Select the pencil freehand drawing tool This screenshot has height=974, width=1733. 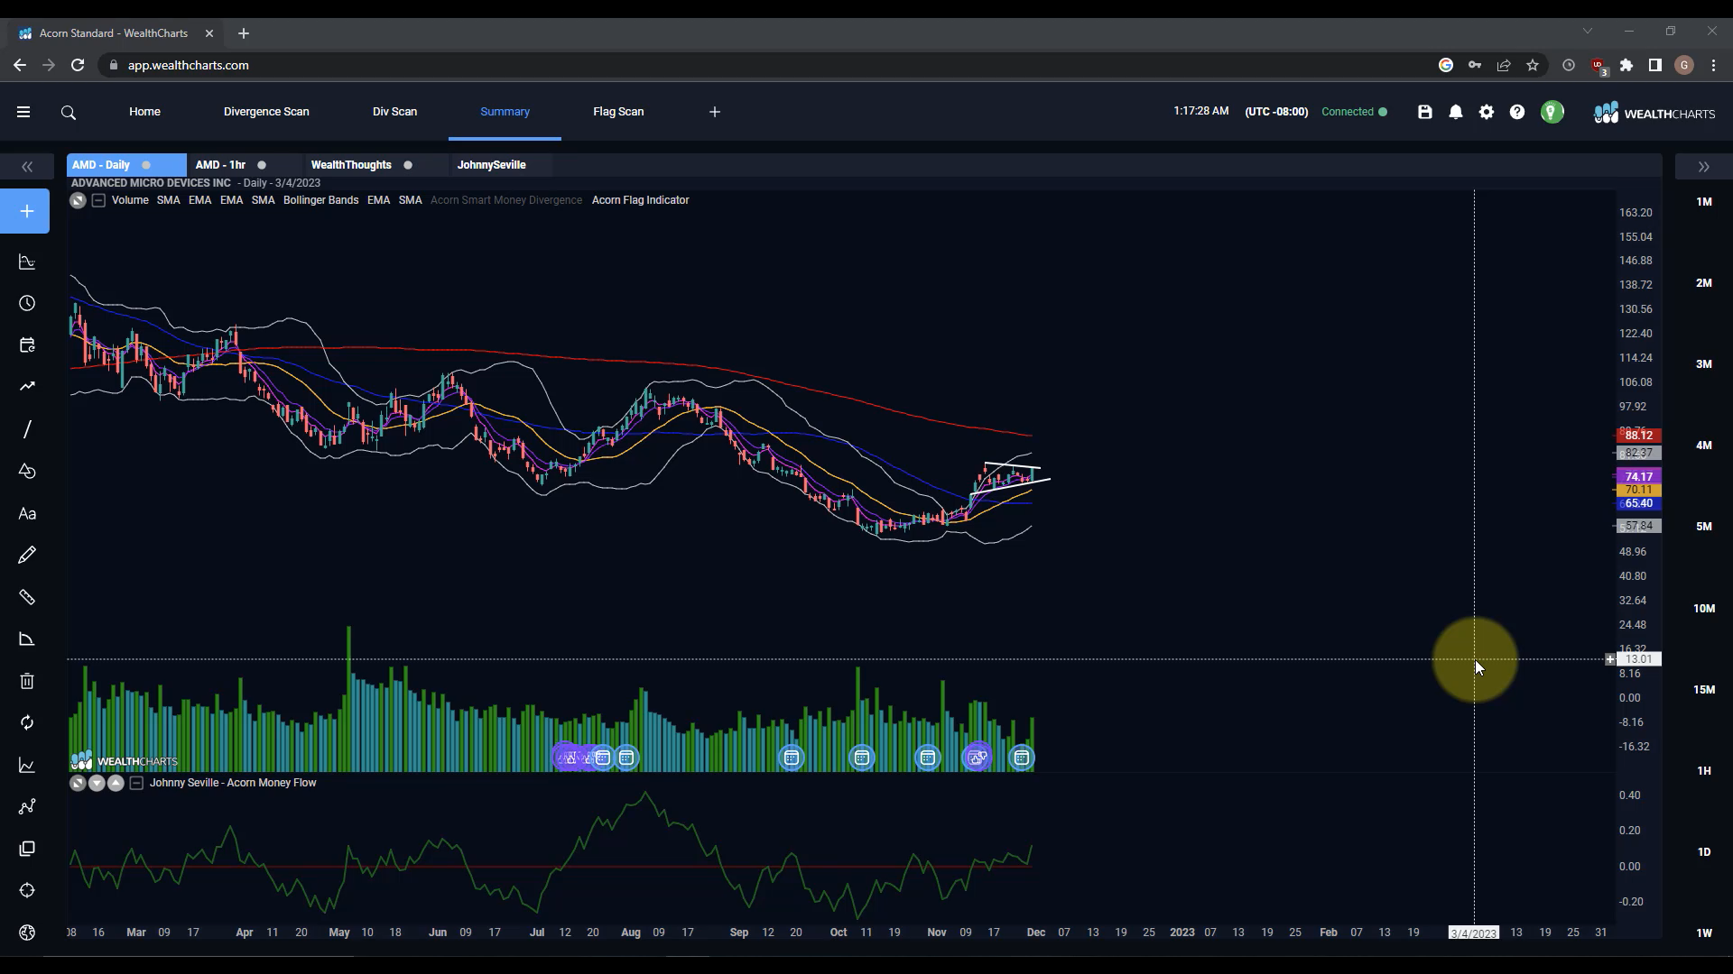(x=27, y=555)
